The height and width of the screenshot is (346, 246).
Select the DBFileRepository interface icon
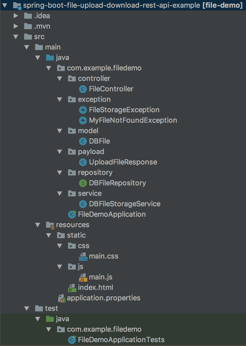click(83, 183)
